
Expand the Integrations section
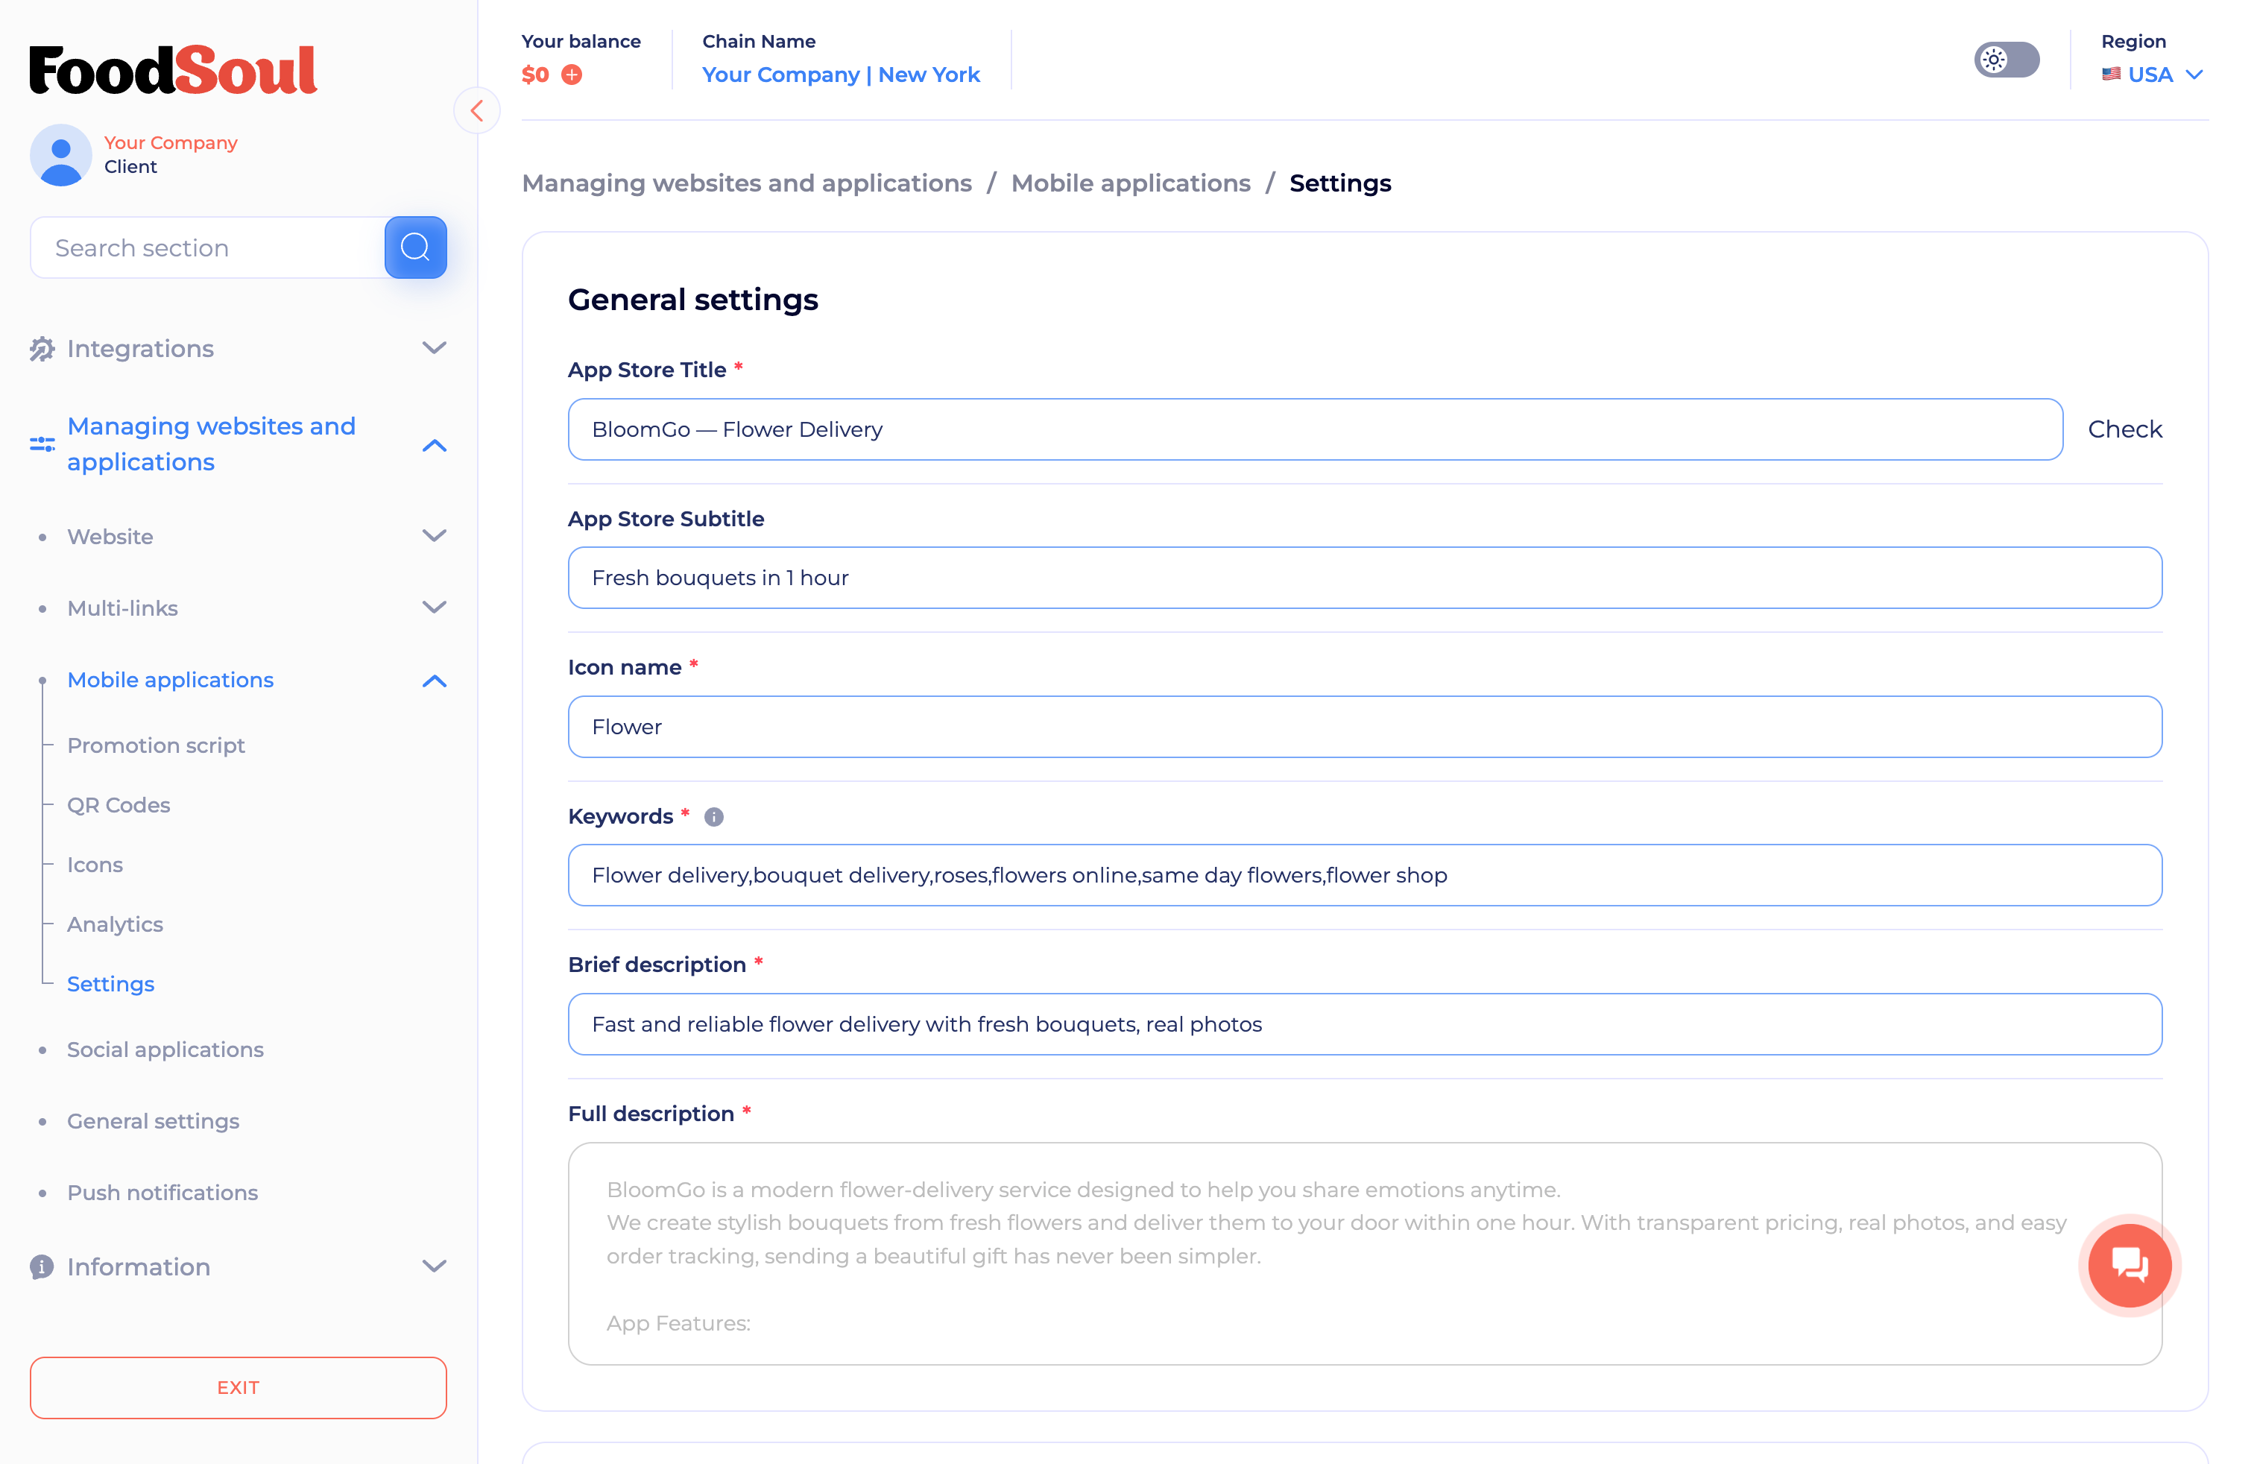click(434, 348)
